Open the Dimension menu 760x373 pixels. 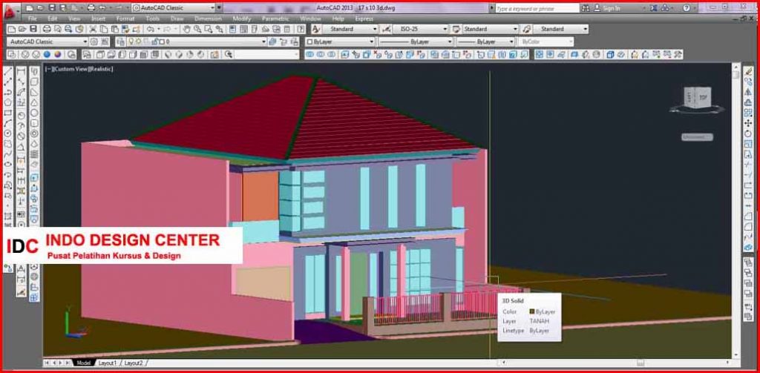[x=208, y=19]
